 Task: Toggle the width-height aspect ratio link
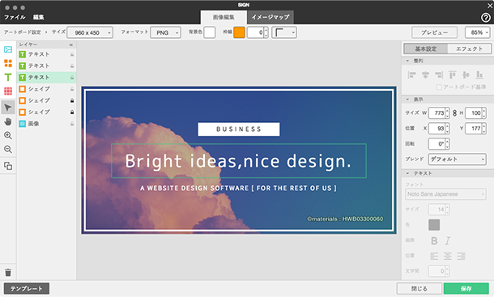454,112
